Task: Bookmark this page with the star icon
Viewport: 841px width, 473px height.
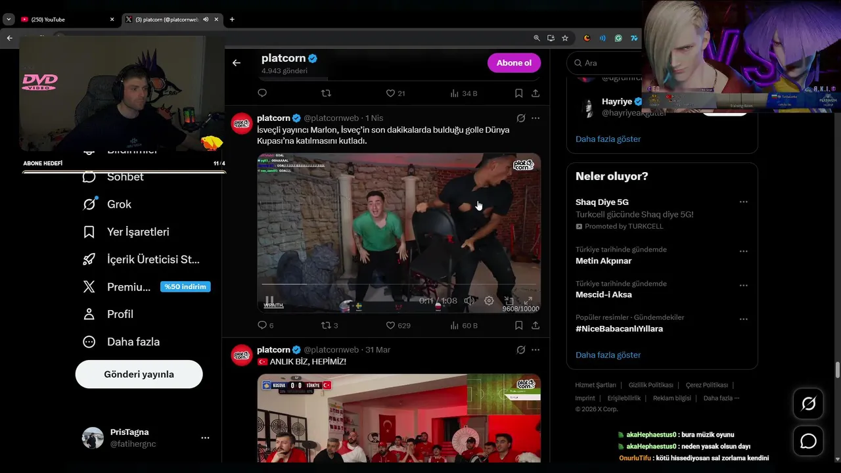Action: [564, 38]
